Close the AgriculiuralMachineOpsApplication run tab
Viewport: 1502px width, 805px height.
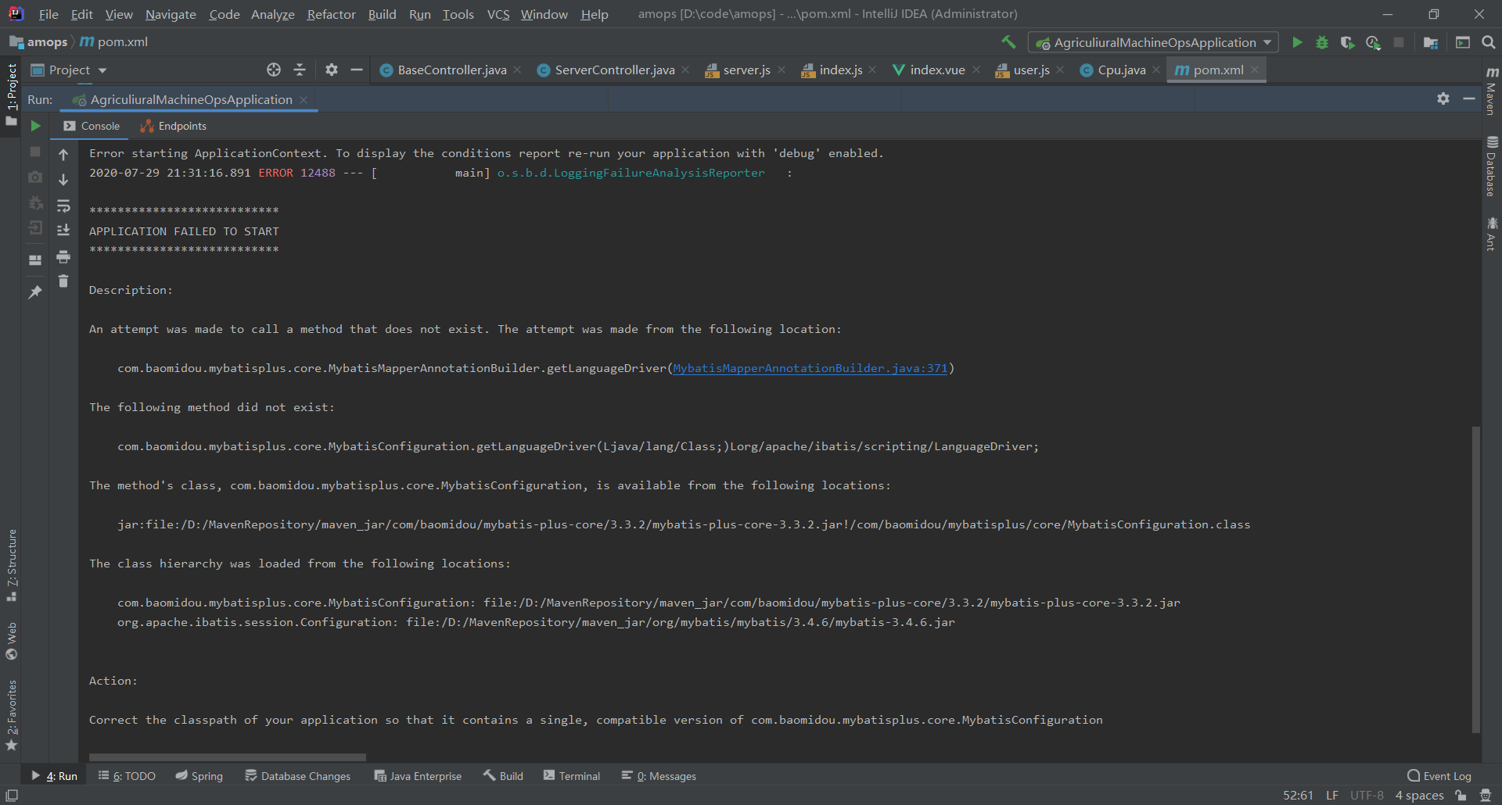[x=304, y=100]
